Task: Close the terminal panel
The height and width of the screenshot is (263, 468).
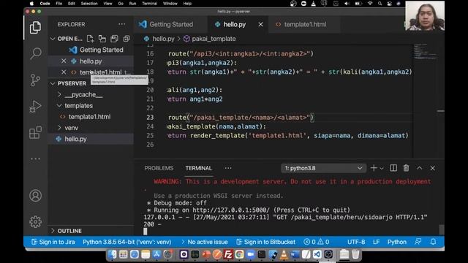Action: click(x=432, y=168)
